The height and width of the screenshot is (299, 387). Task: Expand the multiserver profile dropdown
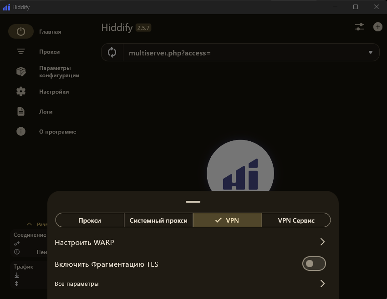[x=370, y=52]
